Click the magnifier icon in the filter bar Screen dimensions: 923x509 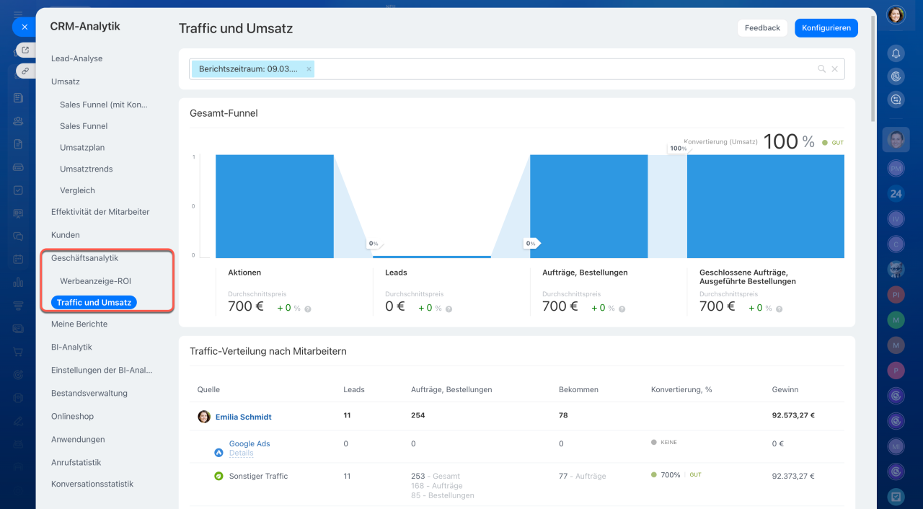tap(821, 69)
